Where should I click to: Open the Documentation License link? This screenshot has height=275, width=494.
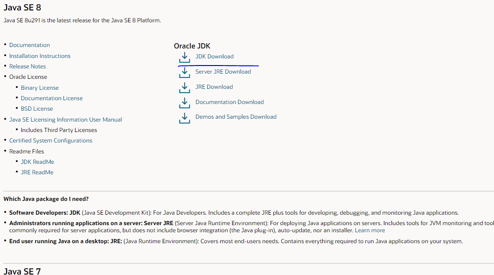(x=52, y=98)
